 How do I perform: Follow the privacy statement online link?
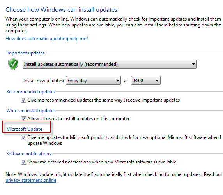click(x=31, y=180)
